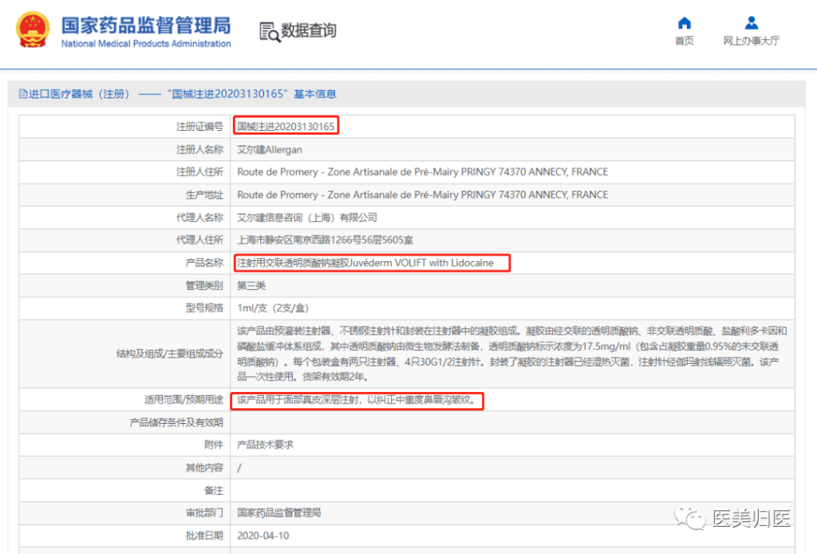Open the 网上办事大厅 user icon
Image resolution: width=817 pixels, height=554 pixels.
point(751,23)
